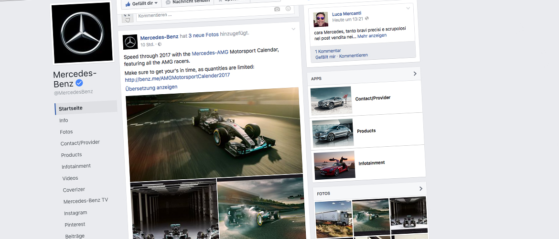The width and height of the screenshot is (559, 239).
Task: Open the garage thumbnail in the FOTOS panel
Action: pos(408,215)
